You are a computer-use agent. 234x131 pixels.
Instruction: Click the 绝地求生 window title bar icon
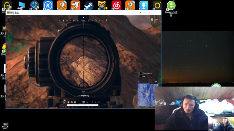click(x=8, y=13)
